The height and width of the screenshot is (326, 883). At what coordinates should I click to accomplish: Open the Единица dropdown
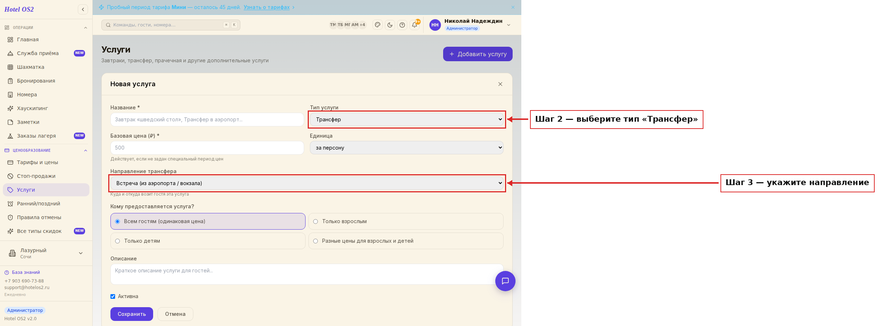coord(407,148)
